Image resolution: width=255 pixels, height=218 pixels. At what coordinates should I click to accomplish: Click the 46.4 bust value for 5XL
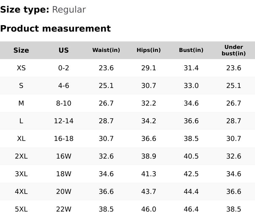(x=191, y=209)
